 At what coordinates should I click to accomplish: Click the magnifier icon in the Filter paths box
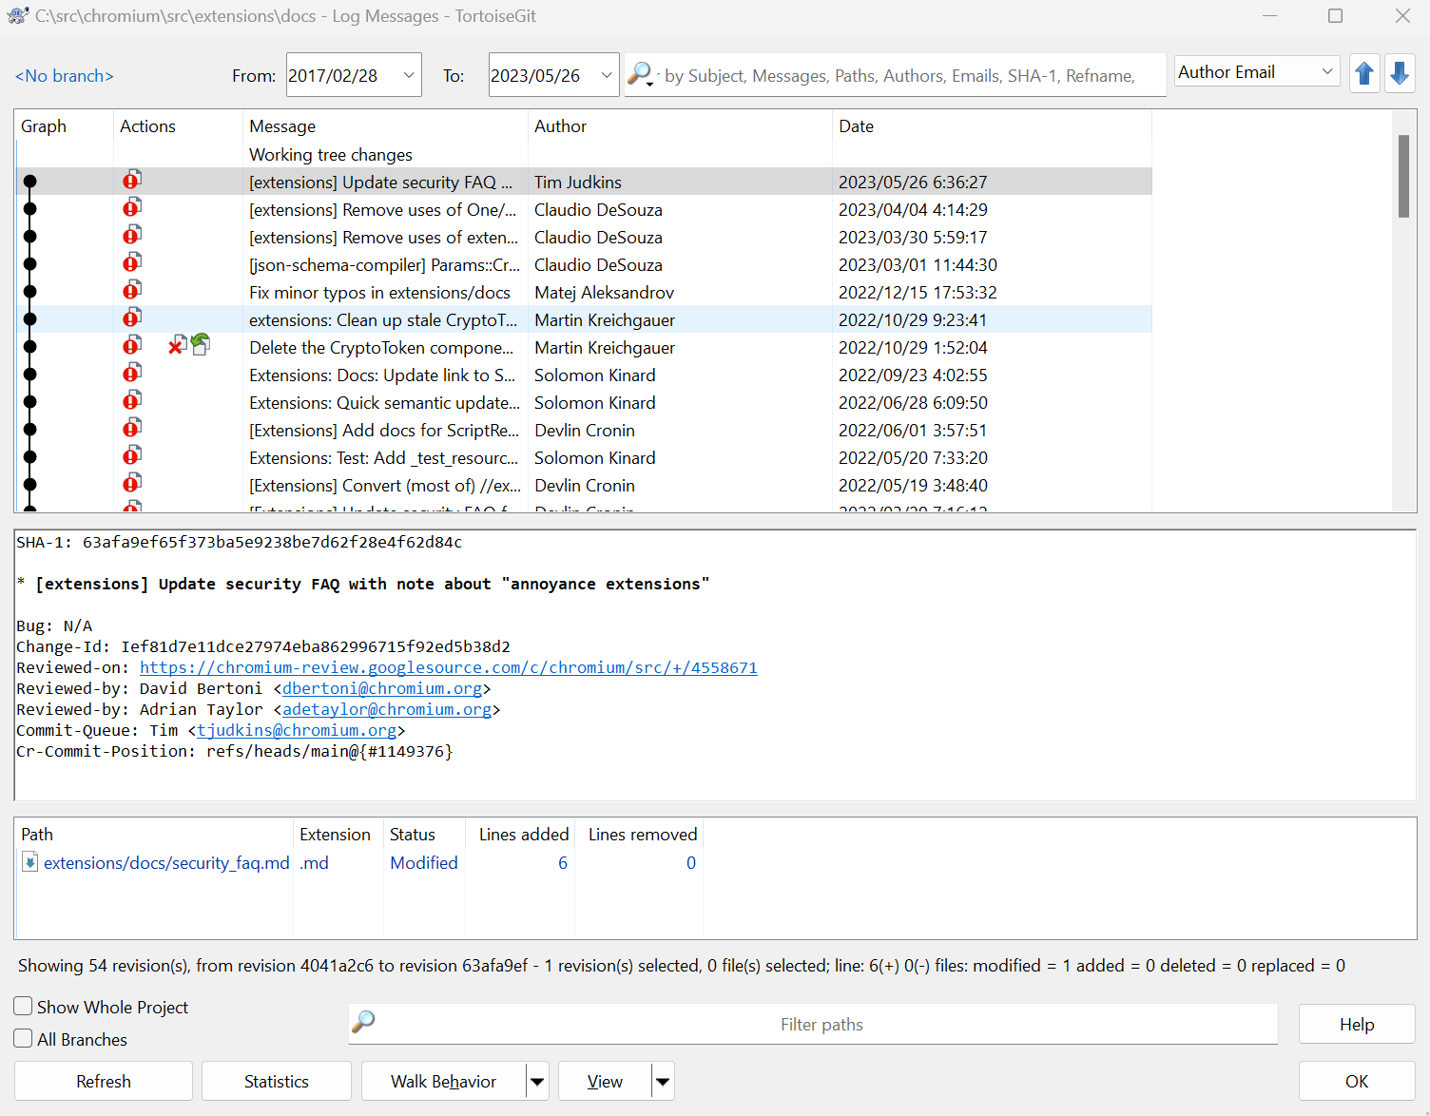click(x=363, y=1024)
